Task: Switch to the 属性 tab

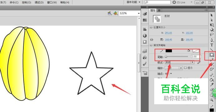Action: [153, 11]
